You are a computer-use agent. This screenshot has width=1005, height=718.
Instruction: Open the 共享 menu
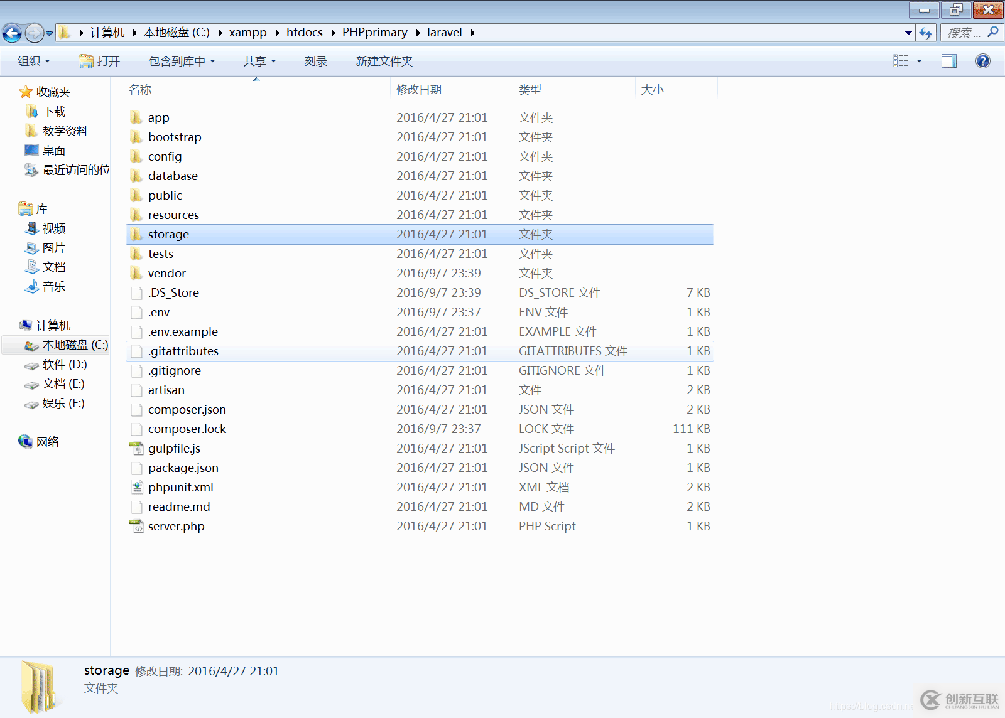pyautogui.click(x=259, y=61)
